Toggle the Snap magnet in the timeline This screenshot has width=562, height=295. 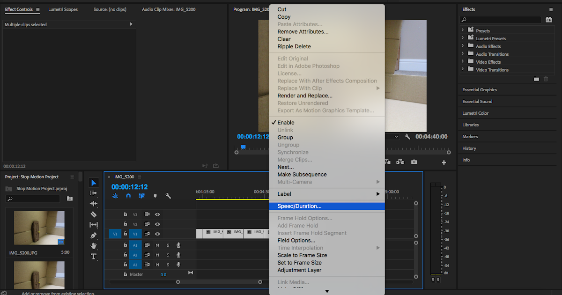[x=128, y=196]
